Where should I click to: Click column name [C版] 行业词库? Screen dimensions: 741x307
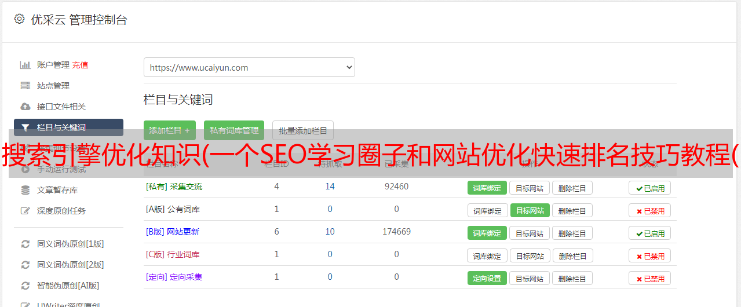point(173,254)
